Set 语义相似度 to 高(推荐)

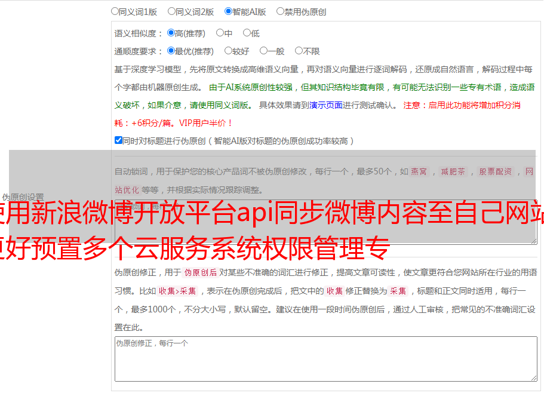[x=171, y=33]
